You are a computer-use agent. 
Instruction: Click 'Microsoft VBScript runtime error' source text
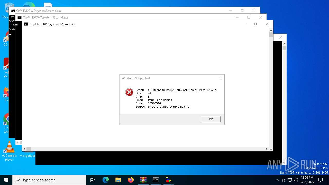(x=169, y=107)
